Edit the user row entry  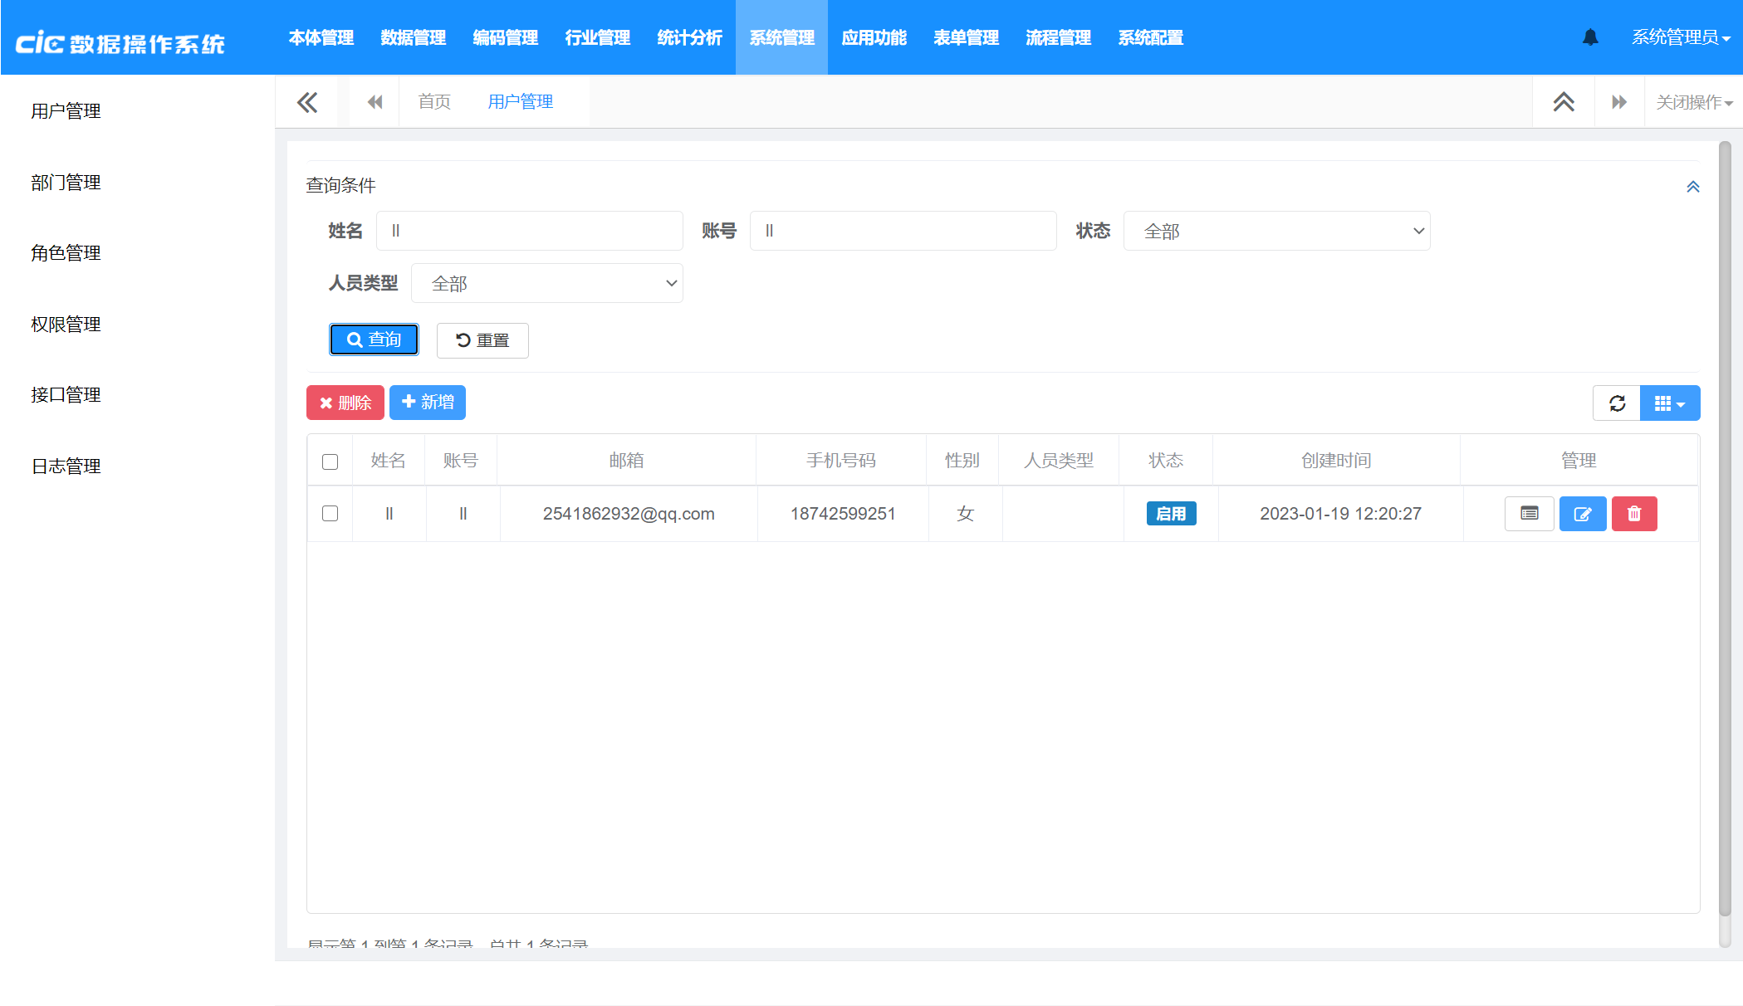pyautogui.click(x=1582, y=514)
